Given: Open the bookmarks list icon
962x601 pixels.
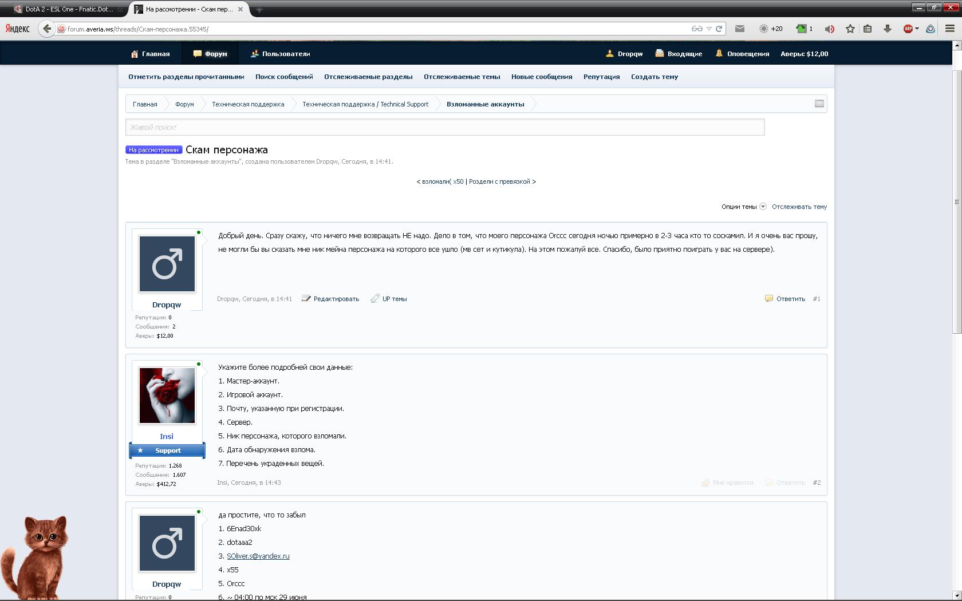Looking at the screenshot, I should coord(868,29).
